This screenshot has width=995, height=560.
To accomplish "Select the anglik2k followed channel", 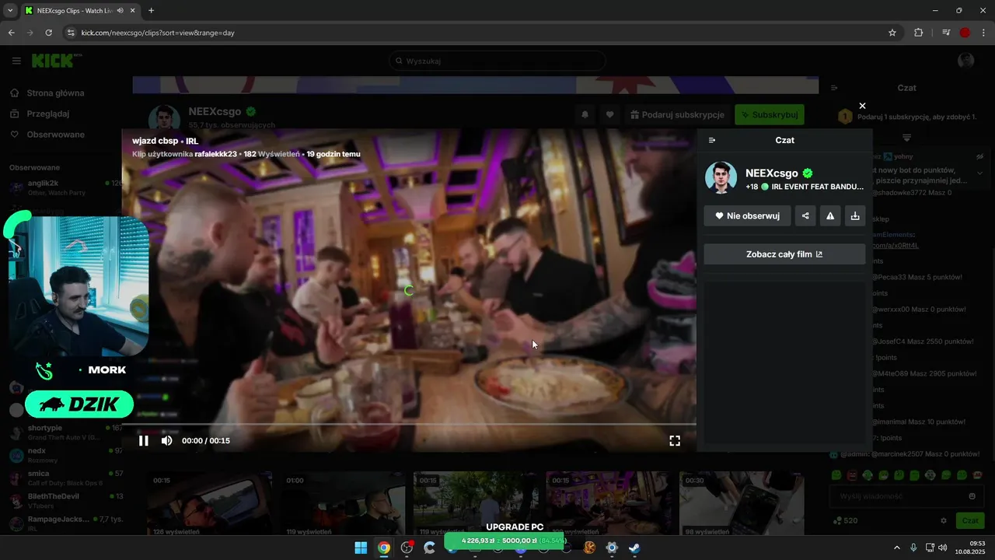I will [66, 187].
